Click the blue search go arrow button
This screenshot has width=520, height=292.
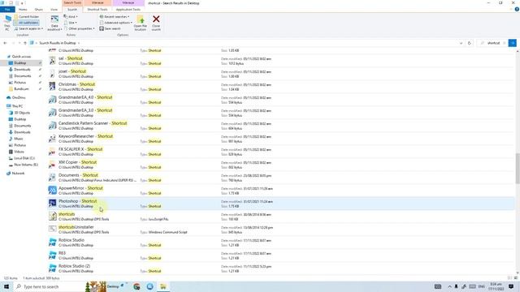513,43
